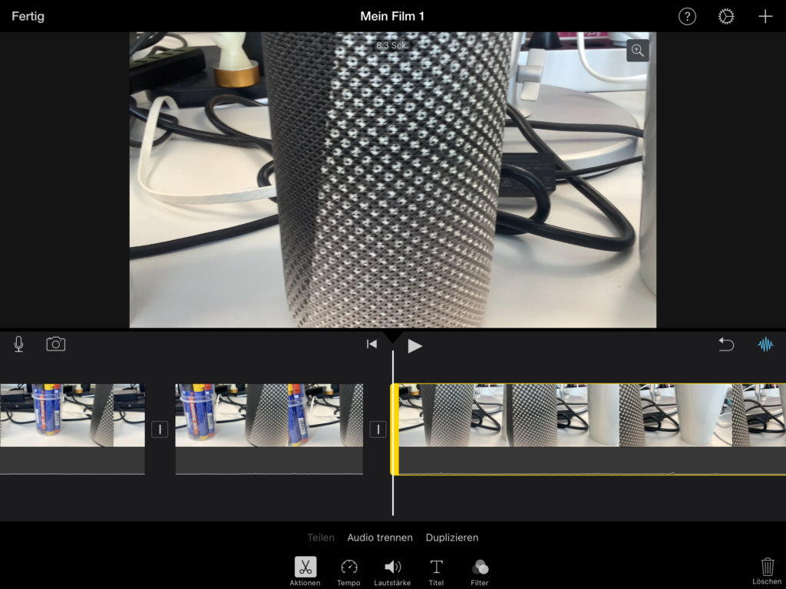Open project settings gear icon
Image resolution: width=786 pixels, height=589 pixels.
point(726,17)
